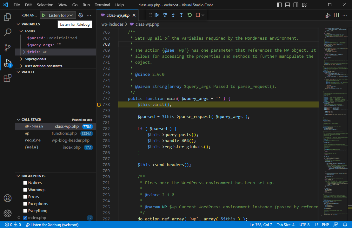Click Ln 768, Col 7 in status bar
This screenshot has width=352, height=228.
[x=261, y=225]
